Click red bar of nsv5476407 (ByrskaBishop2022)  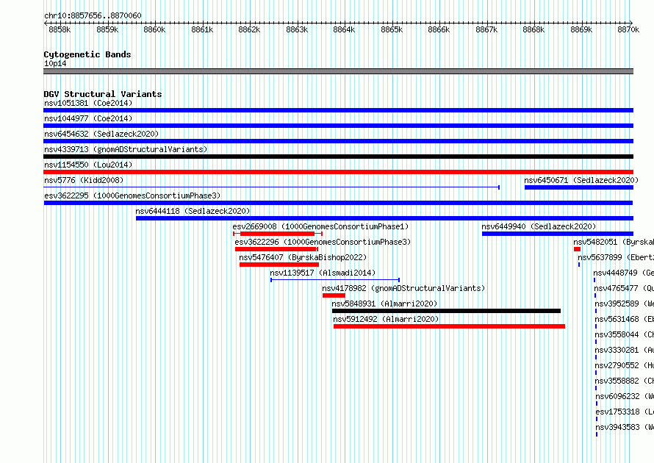click(x=279, y=265)
